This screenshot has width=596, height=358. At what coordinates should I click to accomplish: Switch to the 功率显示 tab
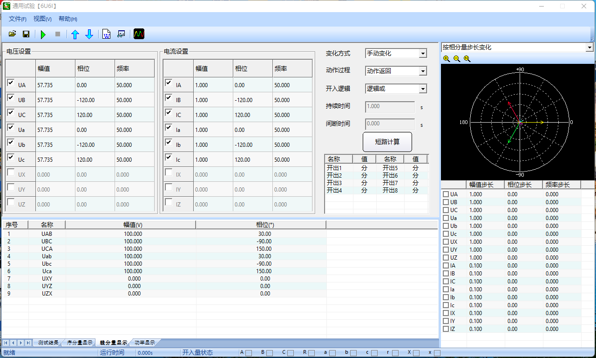pos(144,343)
